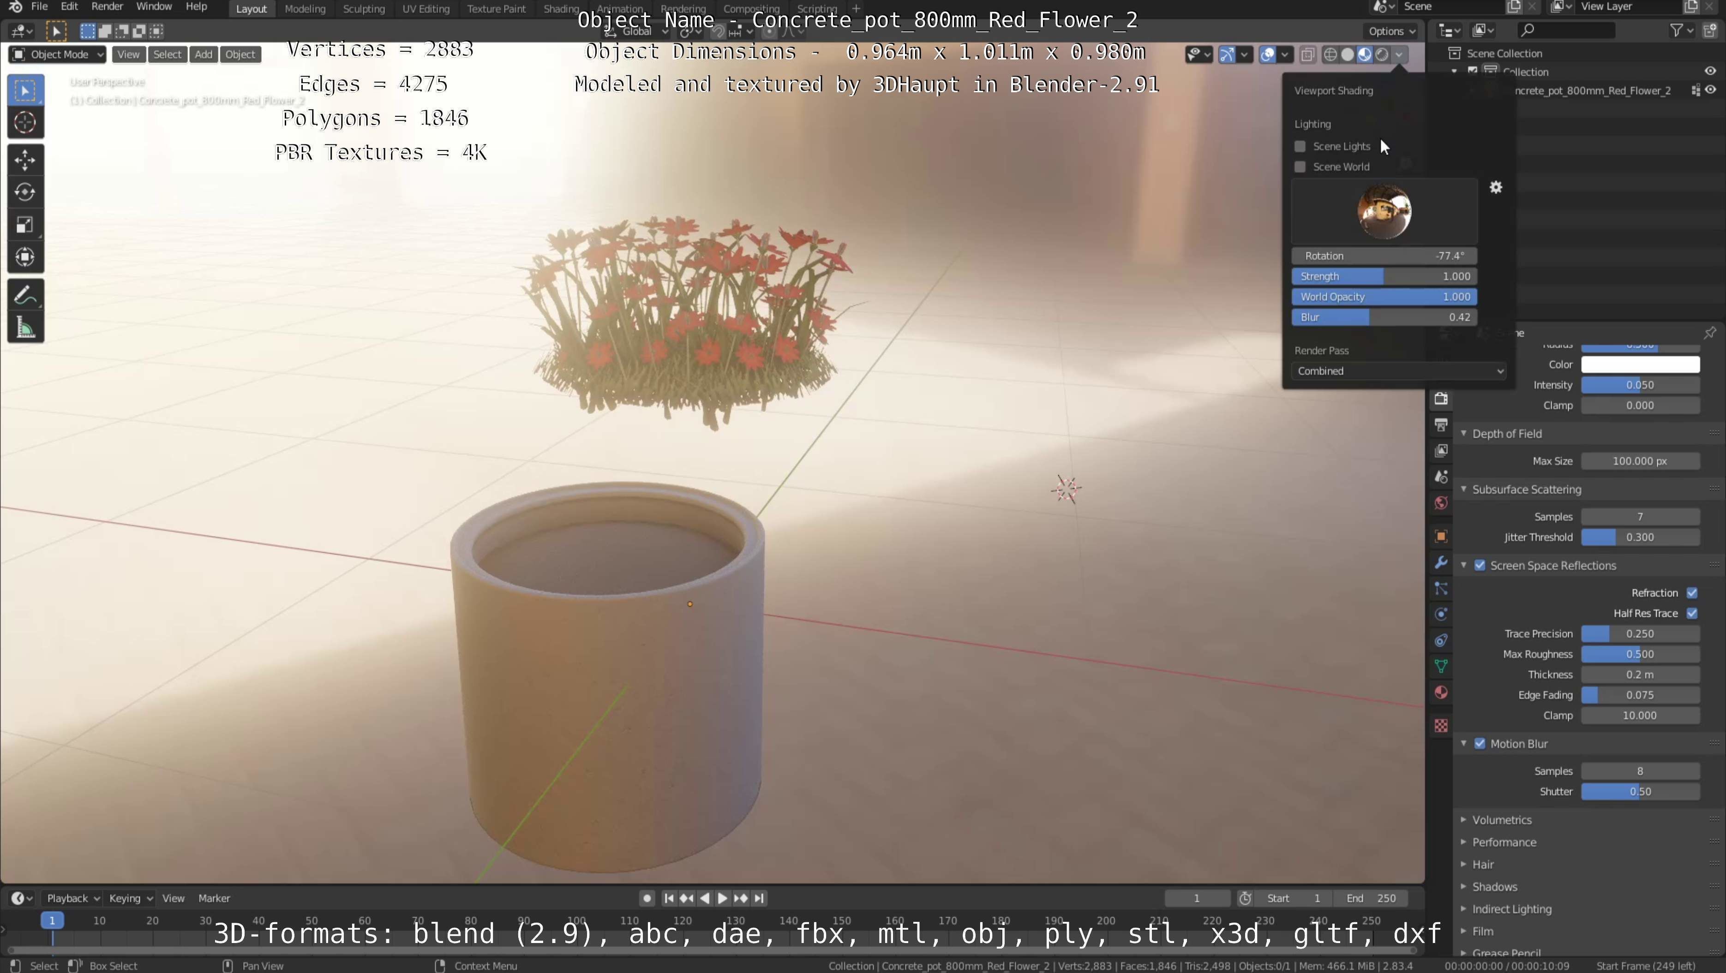Open the Scene properties tab icon
The width and height of the screenshot is (1726, 973).
[x=1441, y=477]
